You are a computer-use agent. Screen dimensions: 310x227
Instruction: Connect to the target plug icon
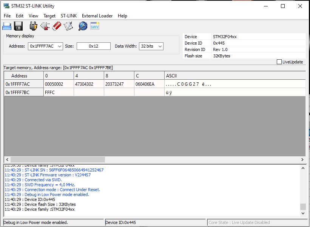click(33, 26)
